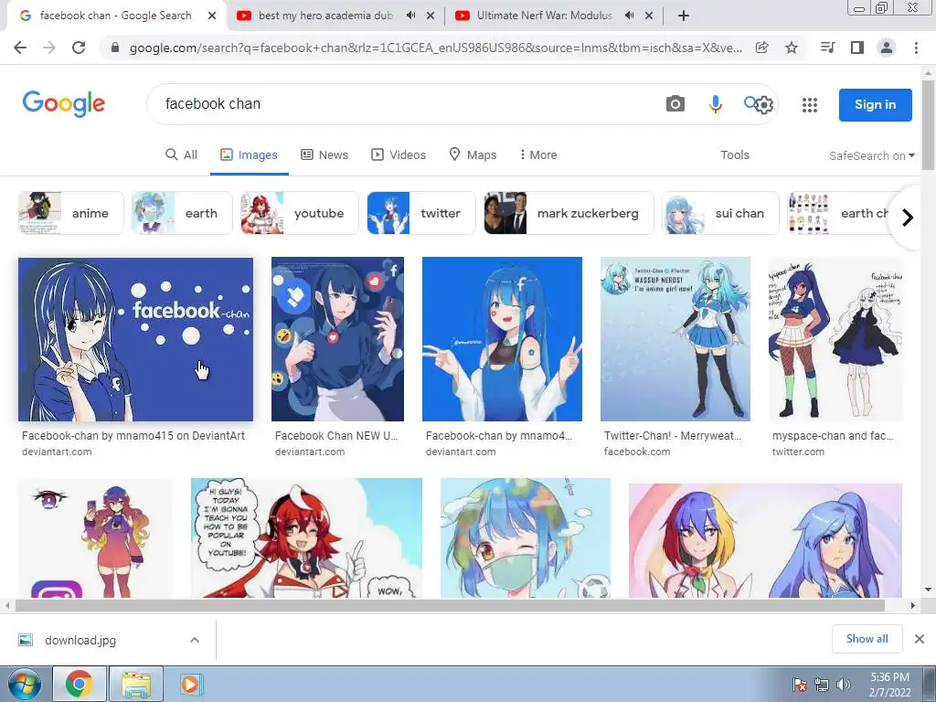Open the Twitter-Chan! Merryweat... image
The image size is (936, 702).
(675, 339)
